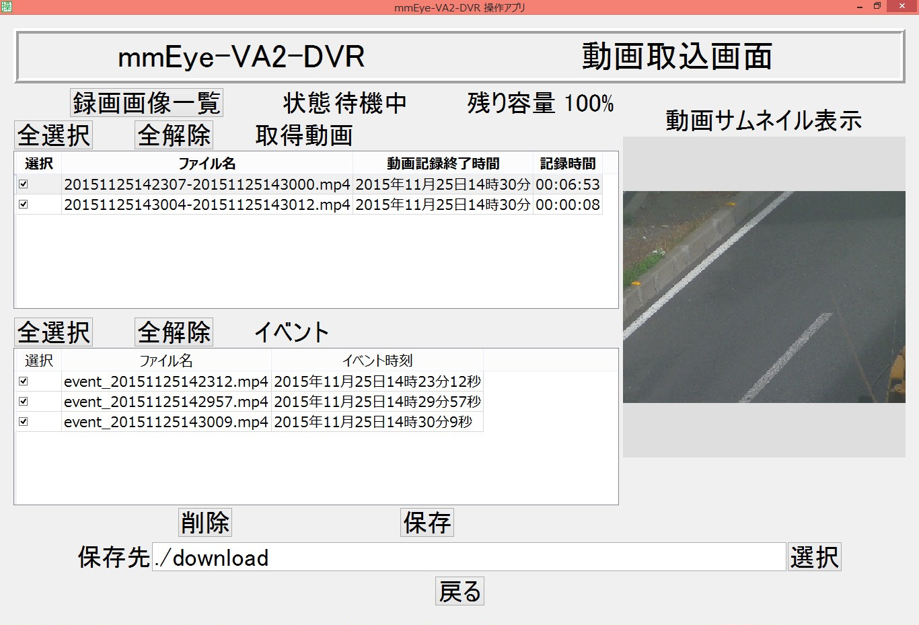Uncheck the 20151125143004-20151125143012.mp4 checkbox
The image size is (919, 625).
pos(24,205)
